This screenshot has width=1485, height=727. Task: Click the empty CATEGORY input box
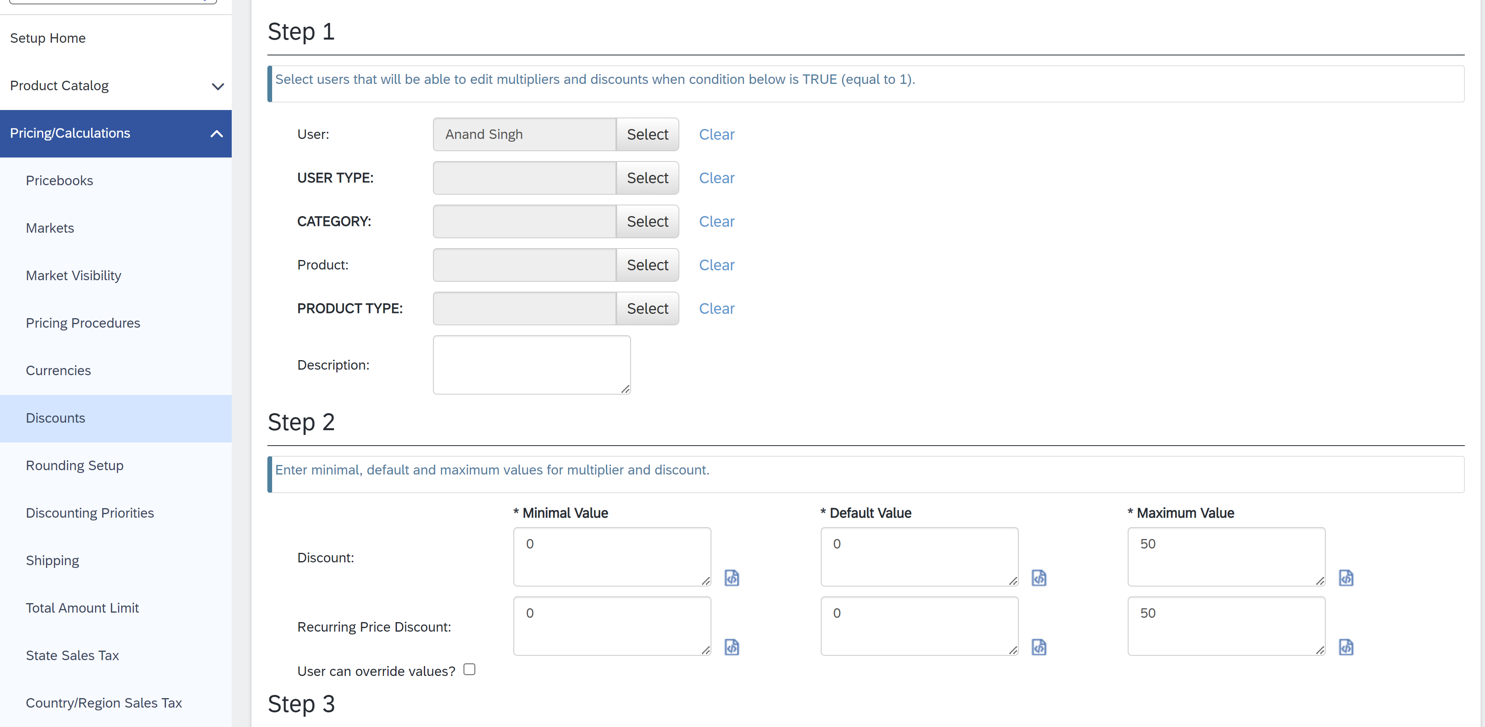pyautogui.click(x=524, y=221)
